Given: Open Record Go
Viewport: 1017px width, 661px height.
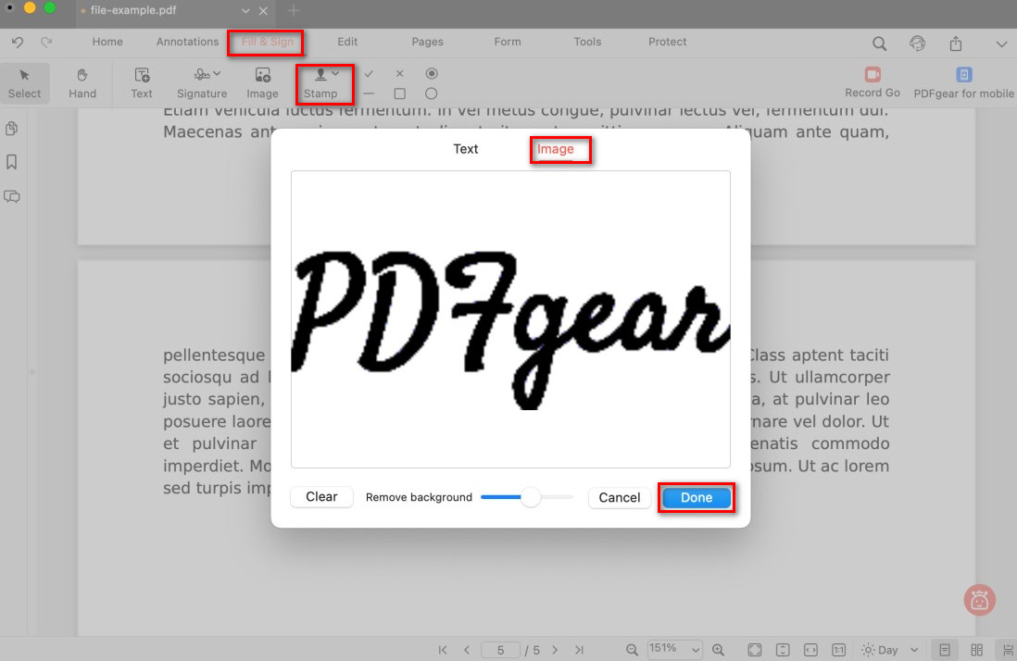Looking at the screenshot, I should coord(873,82).
